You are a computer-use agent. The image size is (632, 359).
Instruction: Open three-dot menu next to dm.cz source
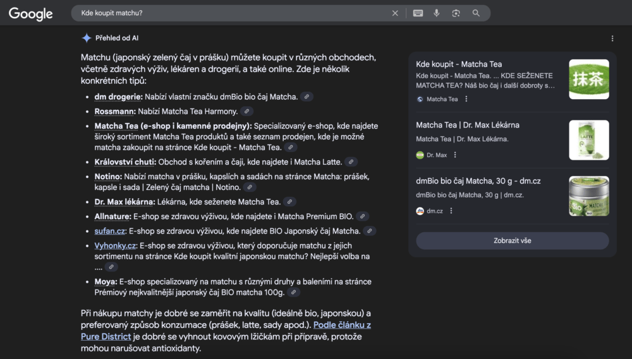[x=451, y=211]
